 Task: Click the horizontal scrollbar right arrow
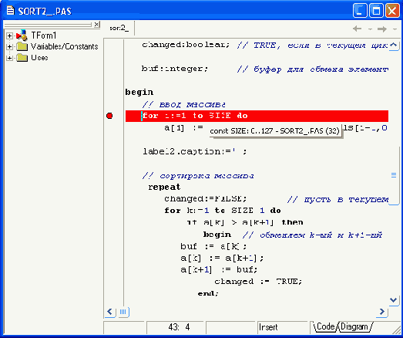pos(382,312)
